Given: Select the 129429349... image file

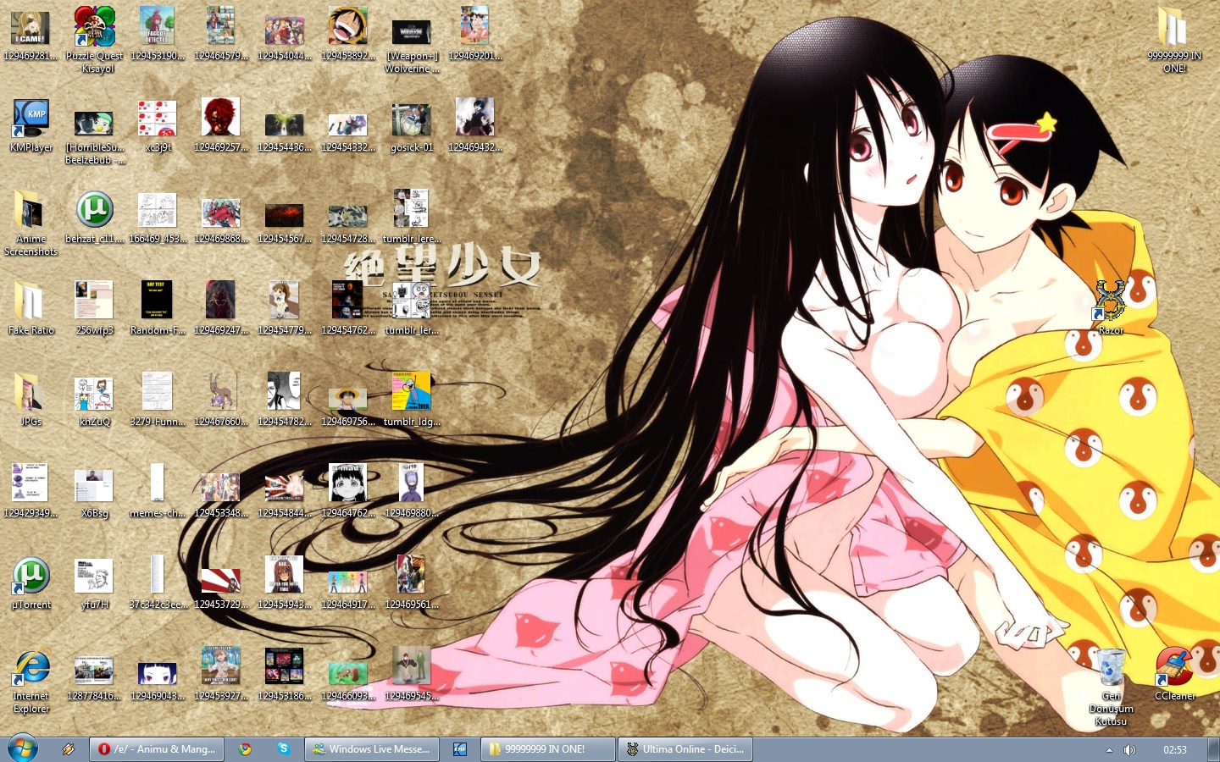Looking at the screenshot, I should [30, 483].
